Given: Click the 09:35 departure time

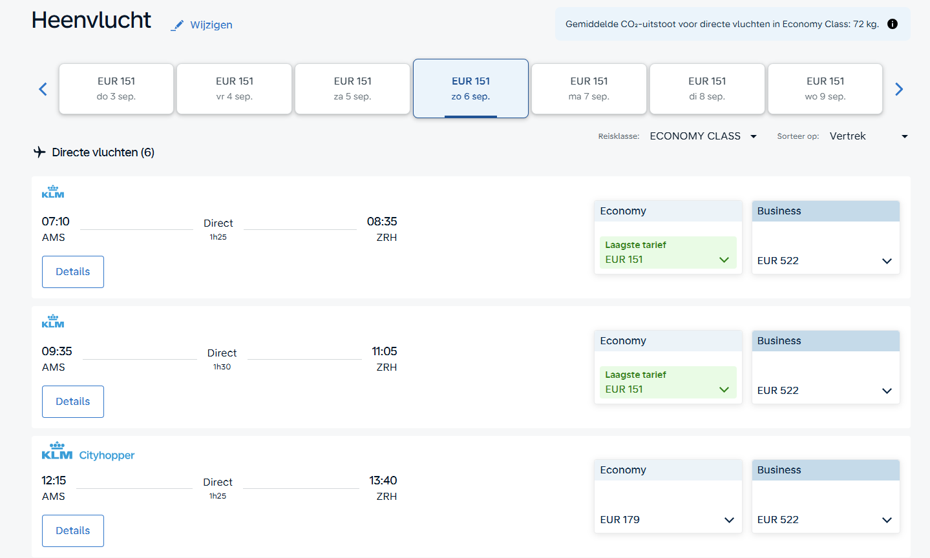Looking at the screenshot, I should (57, 351).
